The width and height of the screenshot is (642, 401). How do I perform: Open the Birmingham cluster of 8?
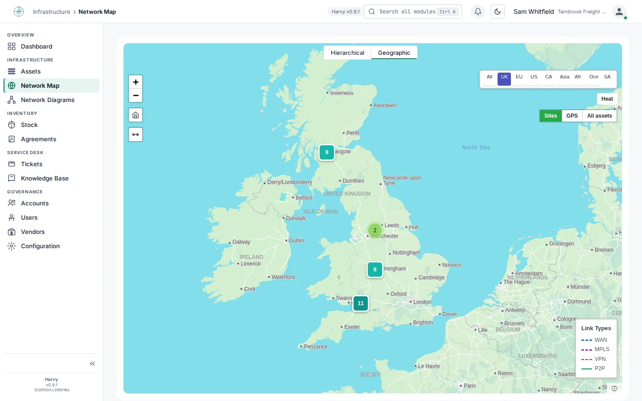pos(375,270)
